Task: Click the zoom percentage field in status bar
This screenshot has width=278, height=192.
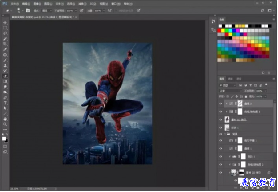Action: click(14, 189)
